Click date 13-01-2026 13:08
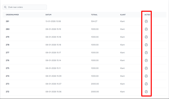This screenshot has width=169, height=99. (53, 21)
